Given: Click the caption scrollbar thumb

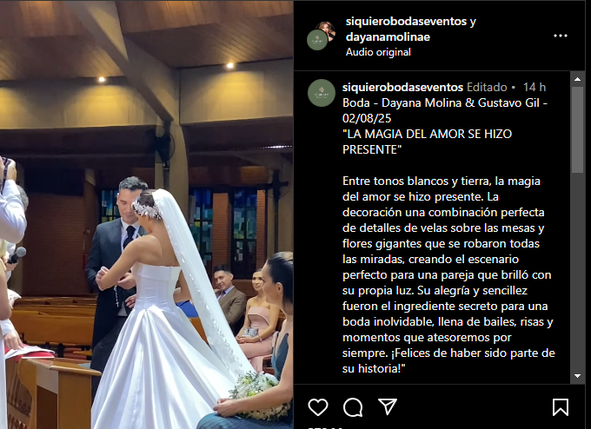Looking at the screenshot, I should (x=577, y=129).
